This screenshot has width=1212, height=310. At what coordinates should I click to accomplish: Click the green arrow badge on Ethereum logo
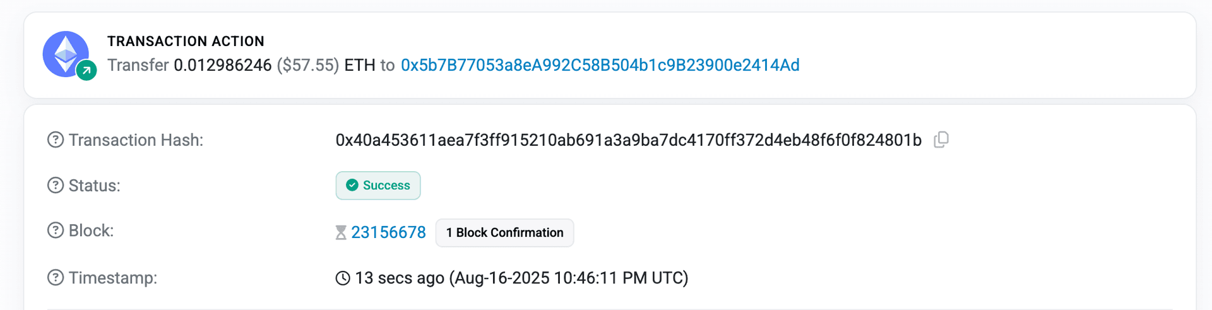click(x=86, y=71)
